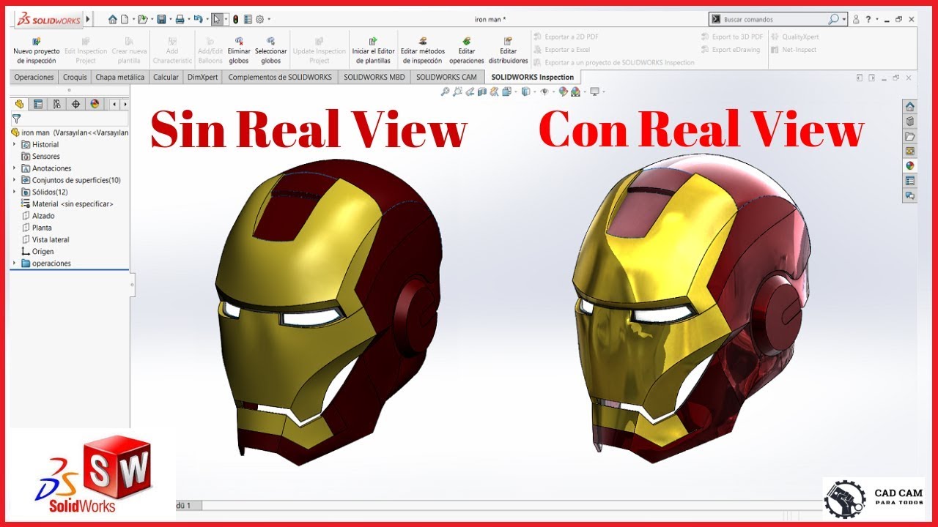Expand the Historial tree node
938x527 pixels.
pyautogui.click(x=15, y=145)
